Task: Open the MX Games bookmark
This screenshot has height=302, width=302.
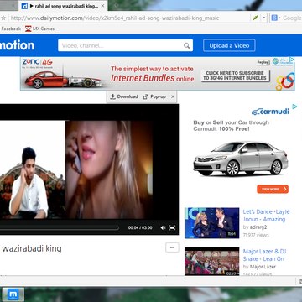Action: point(39,29)
